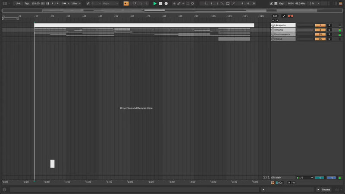The image size is (345, 194).
Task: Click the Tap tempo button
Action: tap(27, 3)
